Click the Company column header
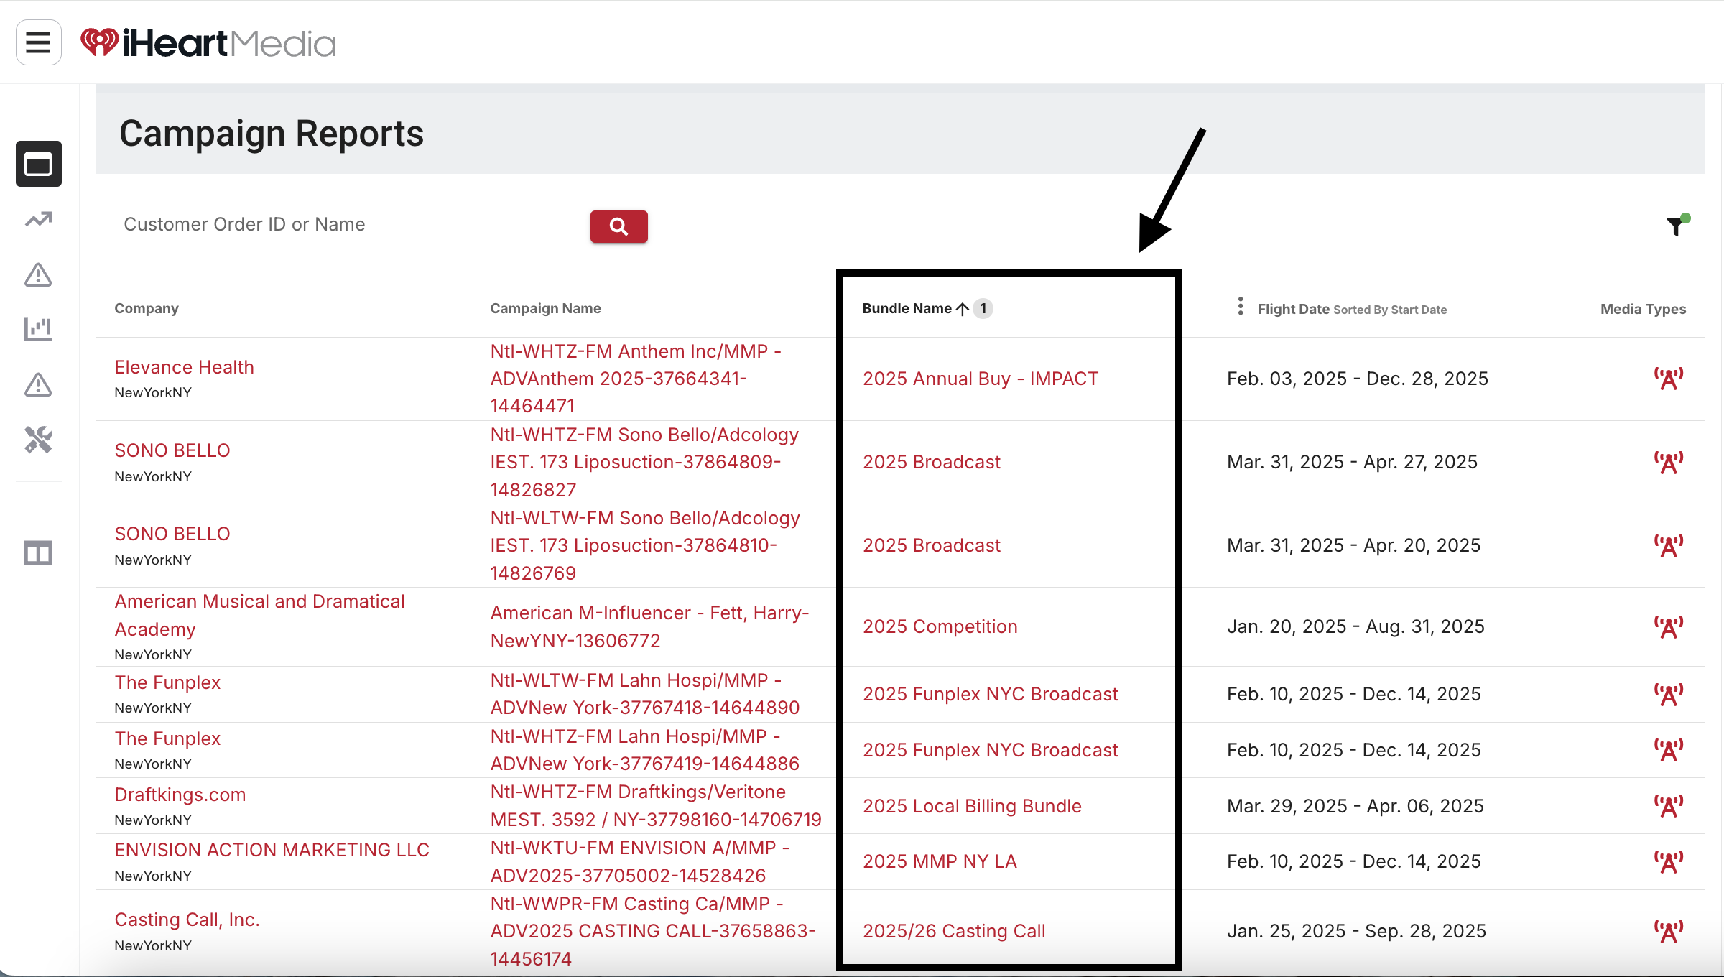The image size is (1724, 977). [x=147, y=309]
